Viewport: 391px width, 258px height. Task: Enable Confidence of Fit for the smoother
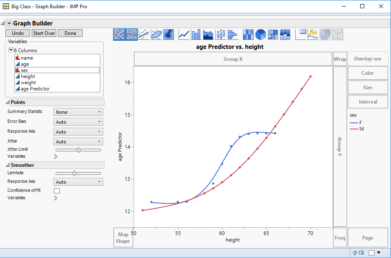pyautogui.click(x=57, y=190)
